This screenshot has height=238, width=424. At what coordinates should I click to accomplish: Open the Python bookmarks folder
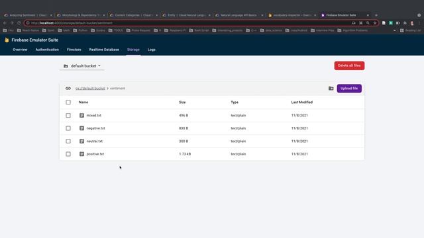[80, 30]
